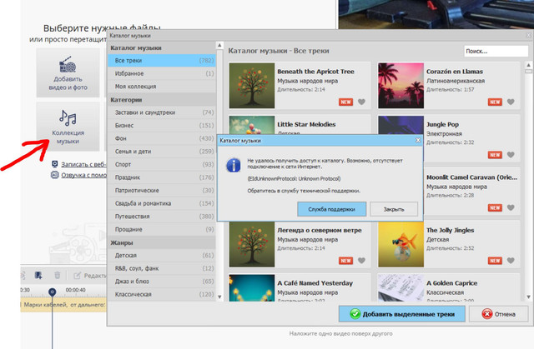Click the 'Редакти' edit button in the timeline toolbar
Image resolution: width=534 pixels, height=349 pixels.
click(90, 276)
